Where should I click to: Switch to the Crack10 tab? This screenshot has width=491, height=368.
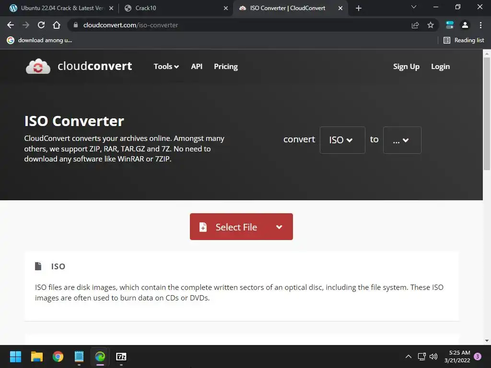coord(175,8)
